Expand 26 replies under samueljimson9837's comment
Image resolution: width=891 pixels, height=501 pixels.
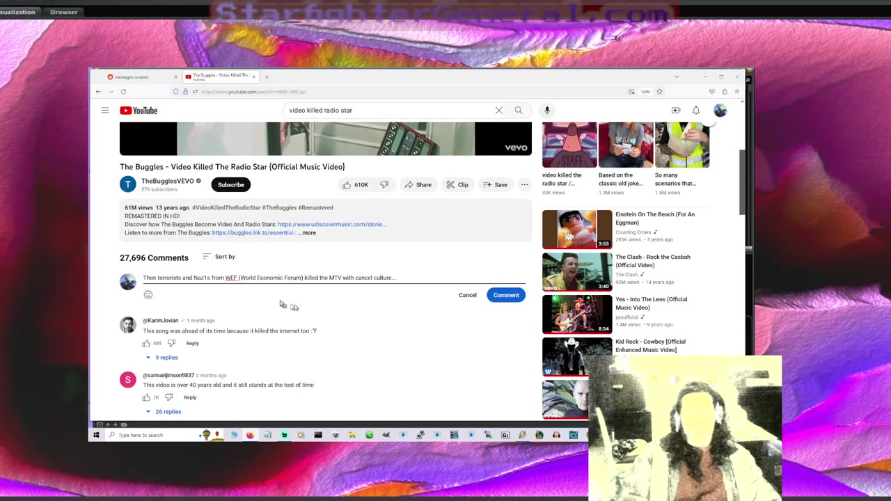pyautogui.click(x=163, y=412)
